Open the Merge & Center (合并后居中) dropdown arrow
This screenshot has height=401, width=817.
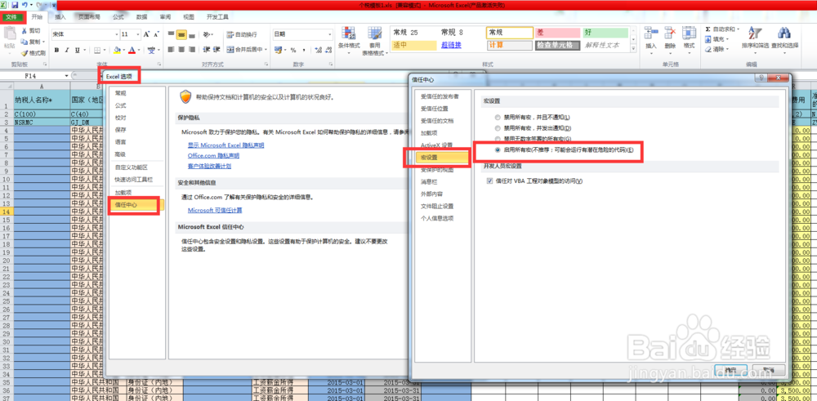pyautogui.click(x=266, y=50)
